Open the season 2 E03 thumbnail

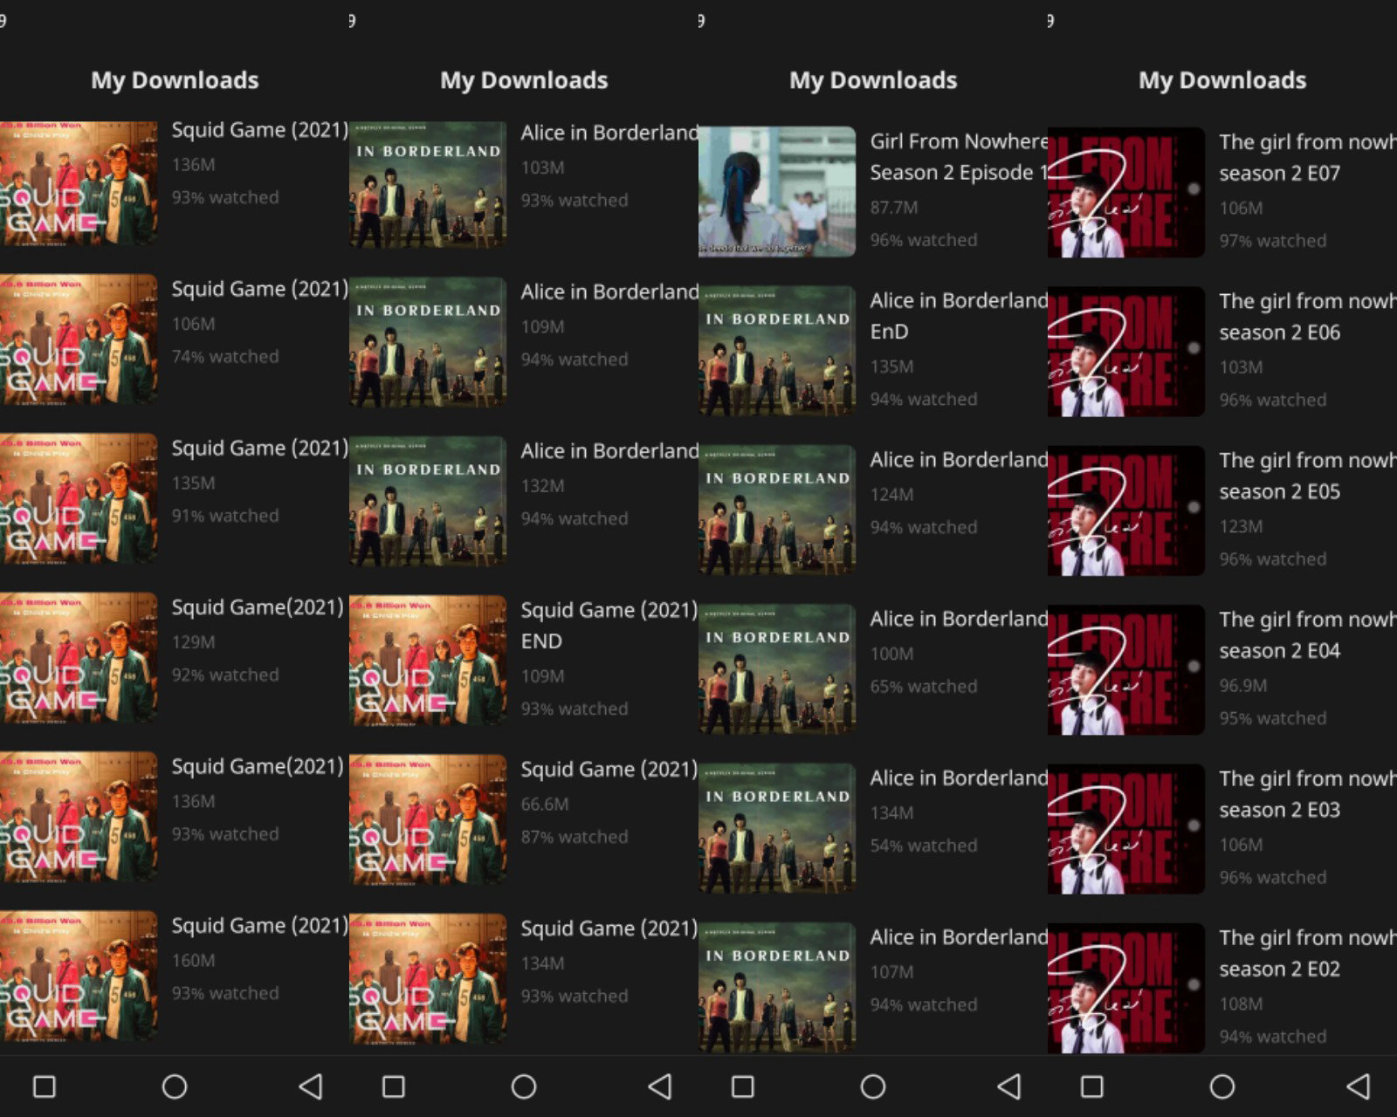click(1126, 829)
